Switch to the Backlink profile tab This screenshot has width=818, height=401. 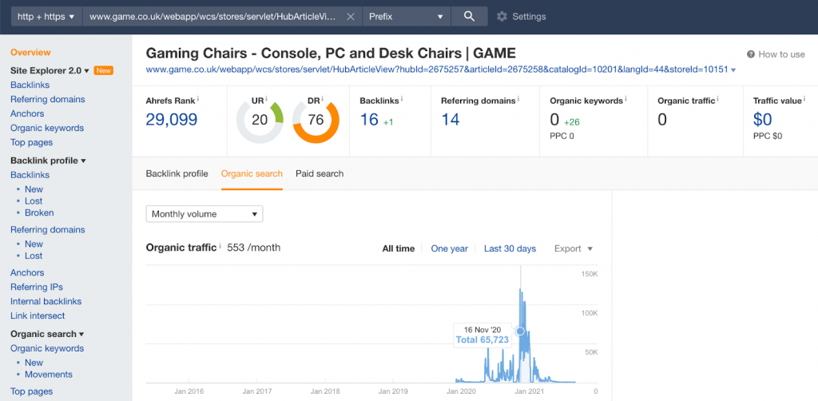coord(177,173)
